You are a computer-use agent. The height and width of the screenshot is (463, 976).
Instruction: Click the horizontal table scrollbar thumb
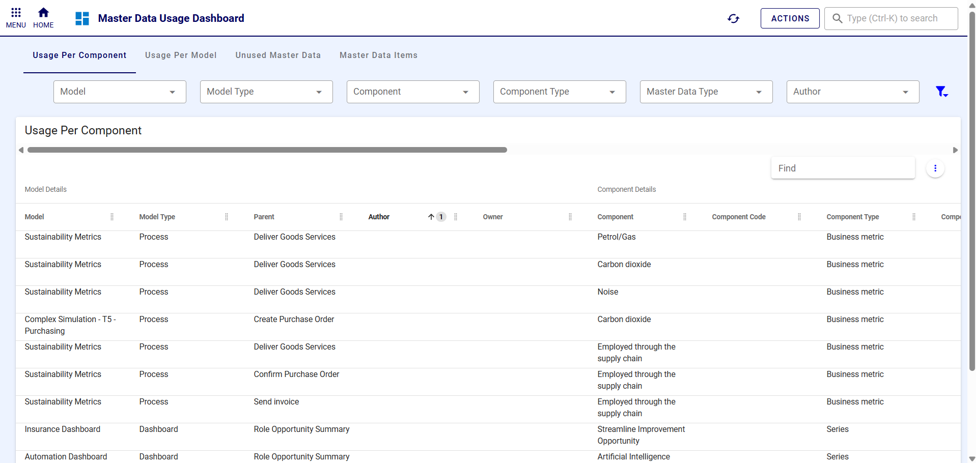[267, 150]
